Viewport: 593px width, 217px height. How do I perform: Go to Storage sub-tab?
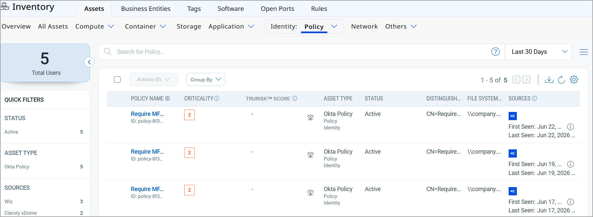(x=189, y=26)
